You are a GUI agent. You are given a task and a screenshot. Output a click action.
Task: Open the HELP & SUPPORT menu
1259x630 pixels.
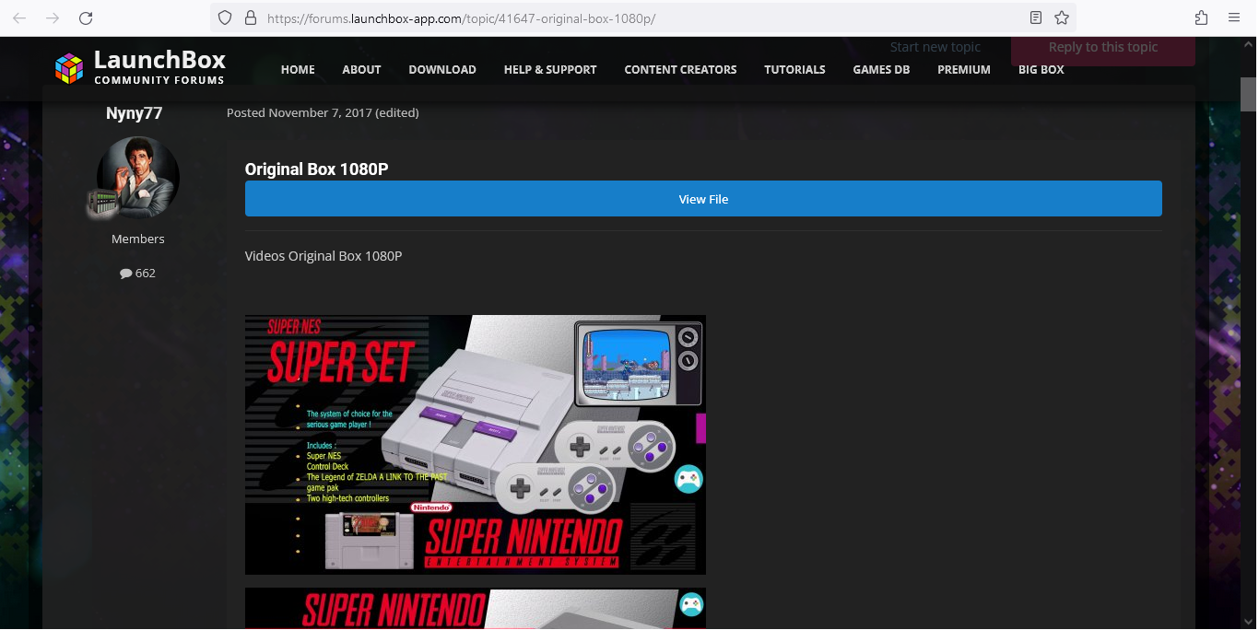point(550,70)
